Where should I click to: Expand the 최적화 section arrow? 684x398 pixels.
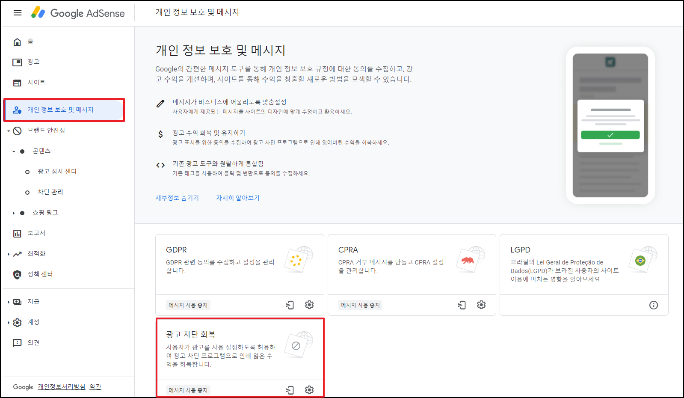(x=8, y=254)
